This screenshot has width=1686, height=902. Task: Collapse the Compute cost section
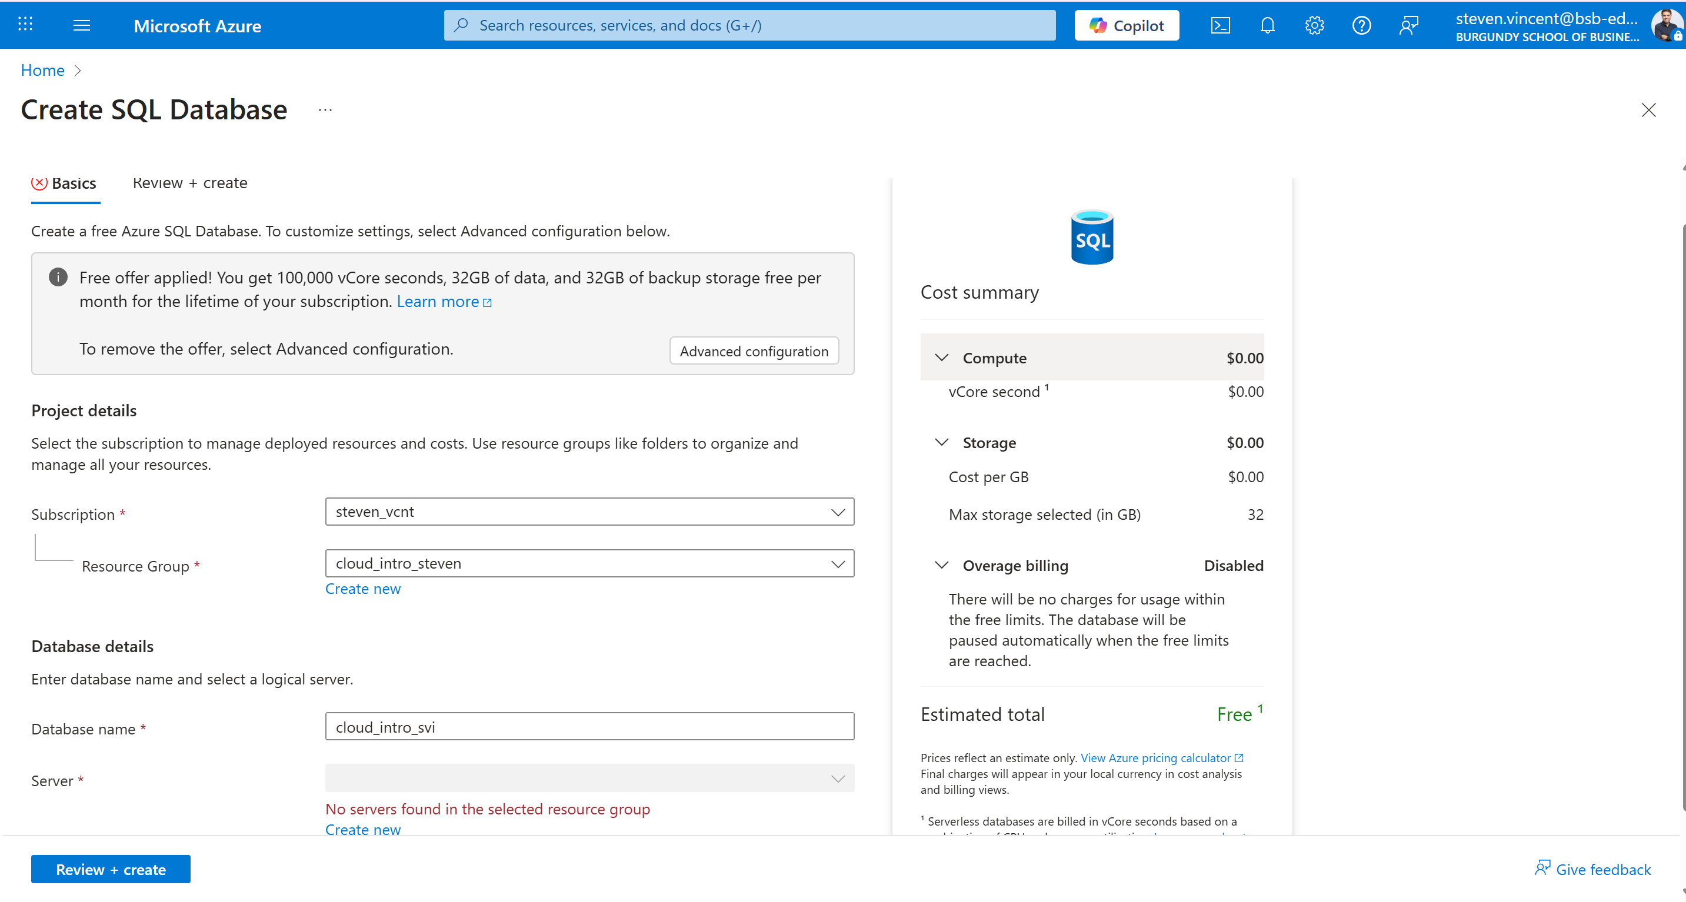(x=942, y=357)
